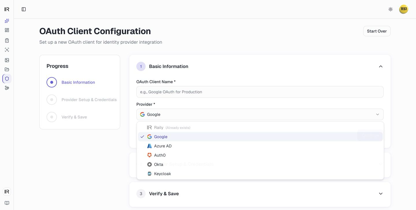Toggle the light theme sun icon
The height and width of the screenshot is (210, 416).
click(x=391, y=9)
